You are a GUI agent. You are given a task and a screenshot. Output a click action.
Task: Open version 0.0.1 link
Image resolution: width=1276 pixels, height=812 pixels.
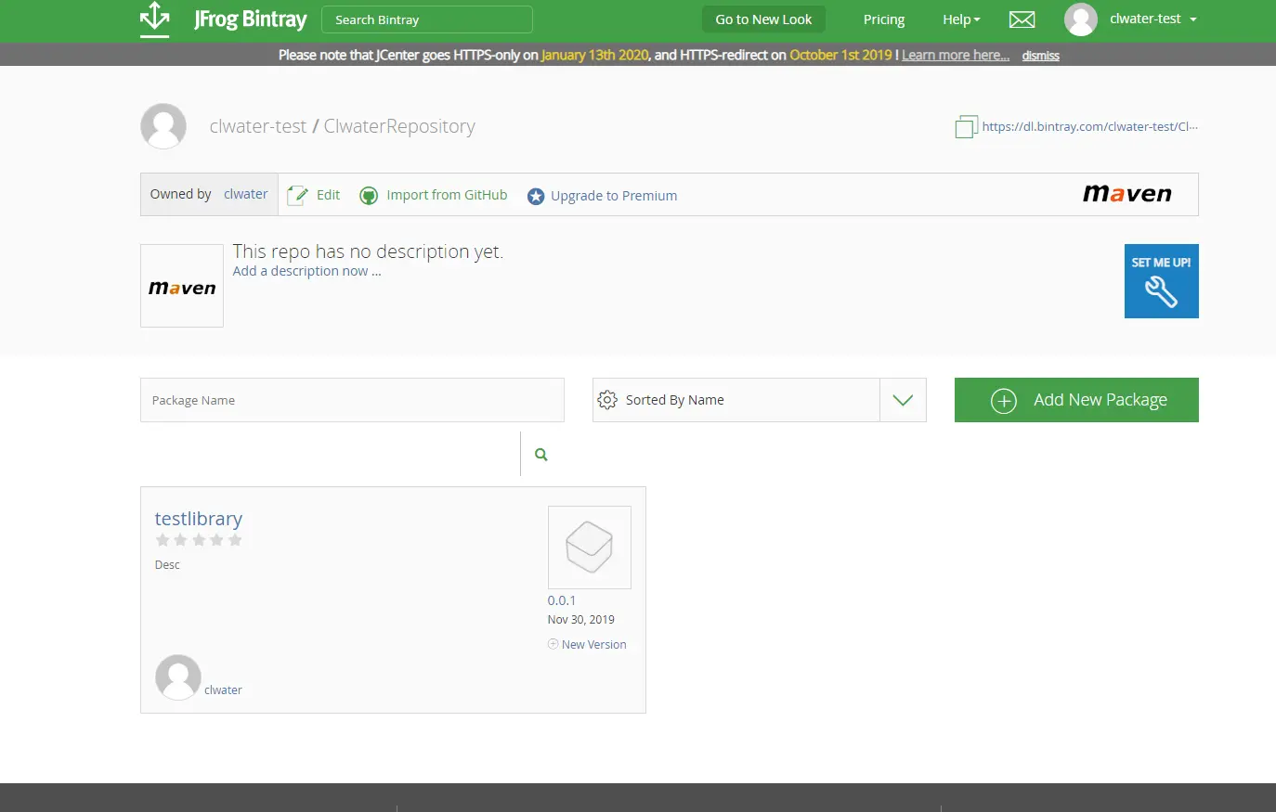point(562,600)
